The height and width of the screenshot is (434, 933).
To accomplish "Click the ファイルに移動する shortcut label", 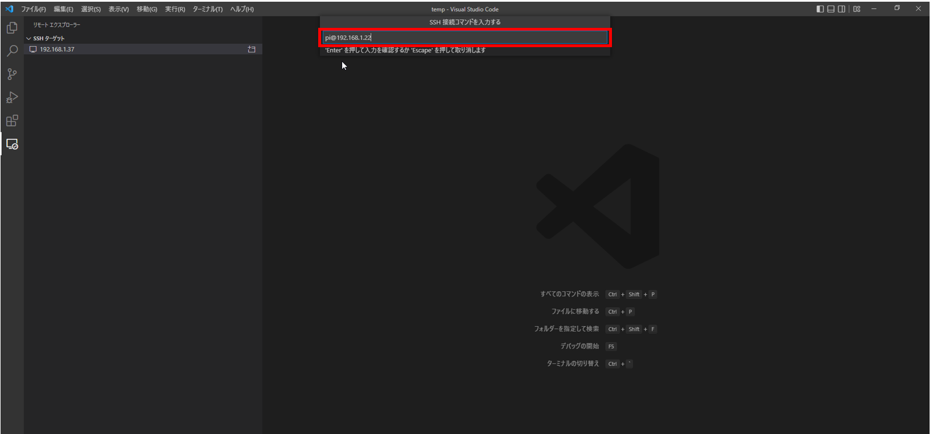I will 575,311.
